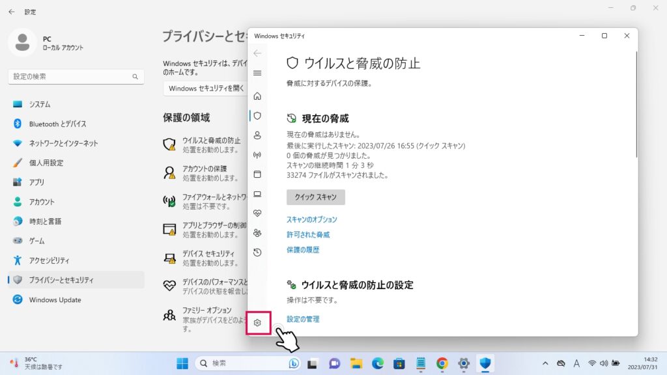
Task: Go to Home in Windows Security sidebar
Action: (257, 96)
